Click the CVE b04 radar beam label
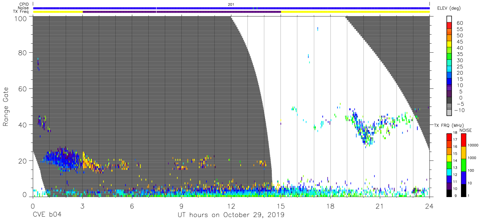The width and height of the screenshot is (483, 223). point(47,215)
